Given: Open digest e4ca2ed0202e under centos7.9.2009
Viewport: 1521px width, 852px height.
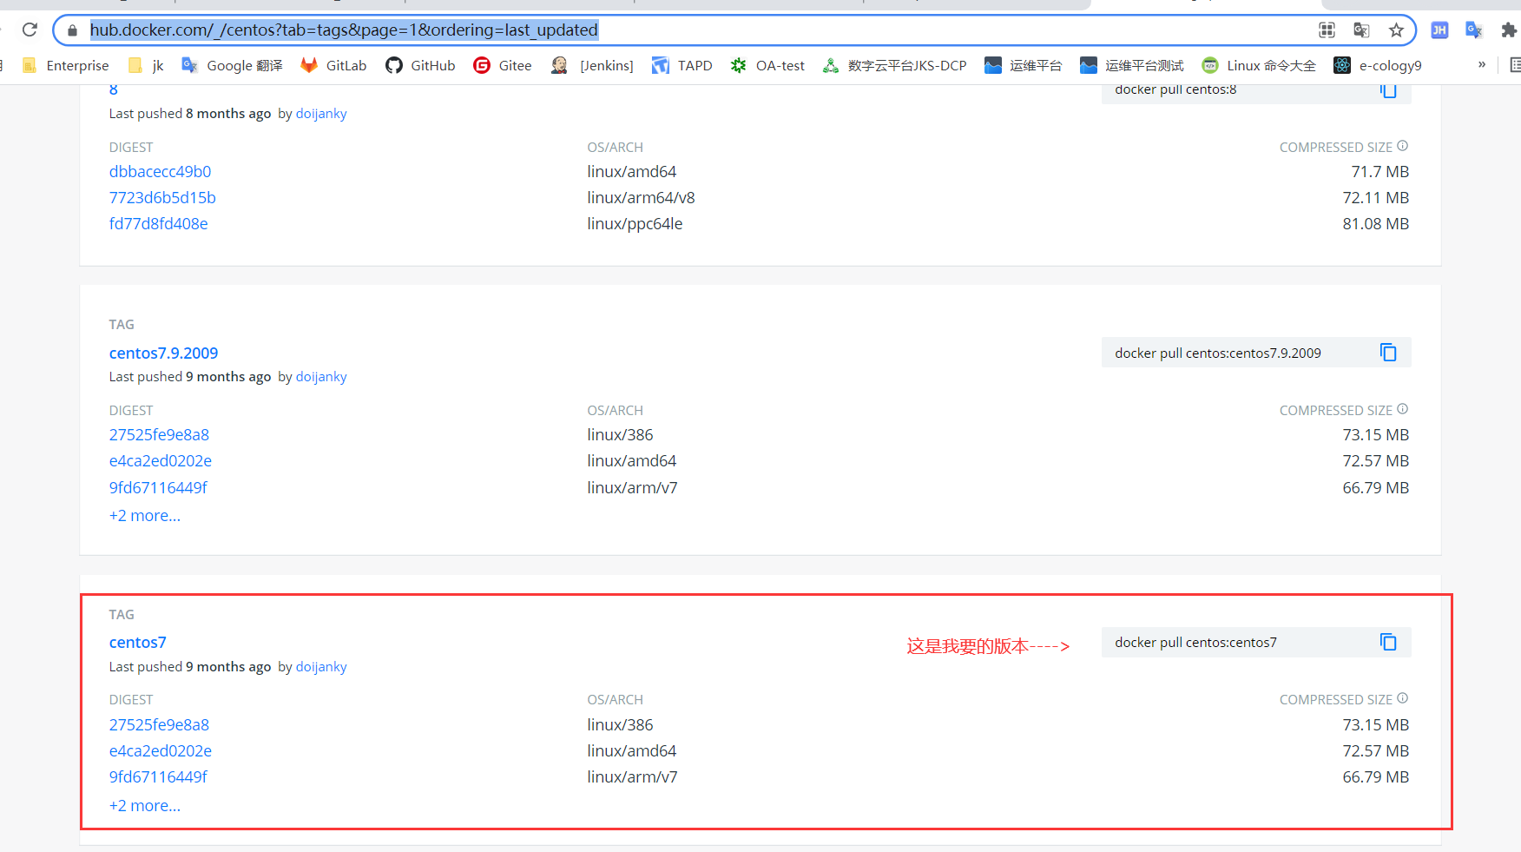Looking at the screenshot, I should point(161,461).
